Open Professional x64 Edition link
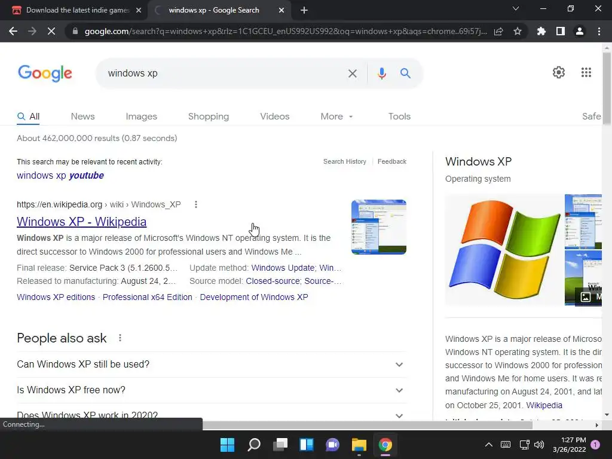 click(148, 297)
